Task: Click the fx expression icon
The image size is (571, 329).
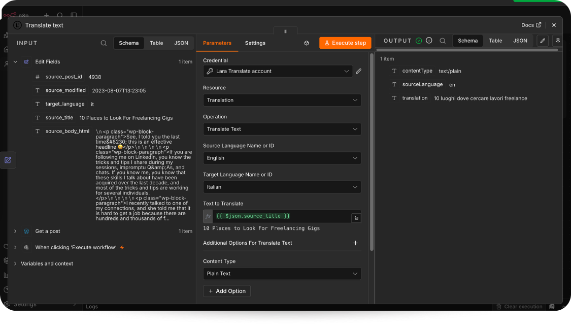Action: [208, 216]
